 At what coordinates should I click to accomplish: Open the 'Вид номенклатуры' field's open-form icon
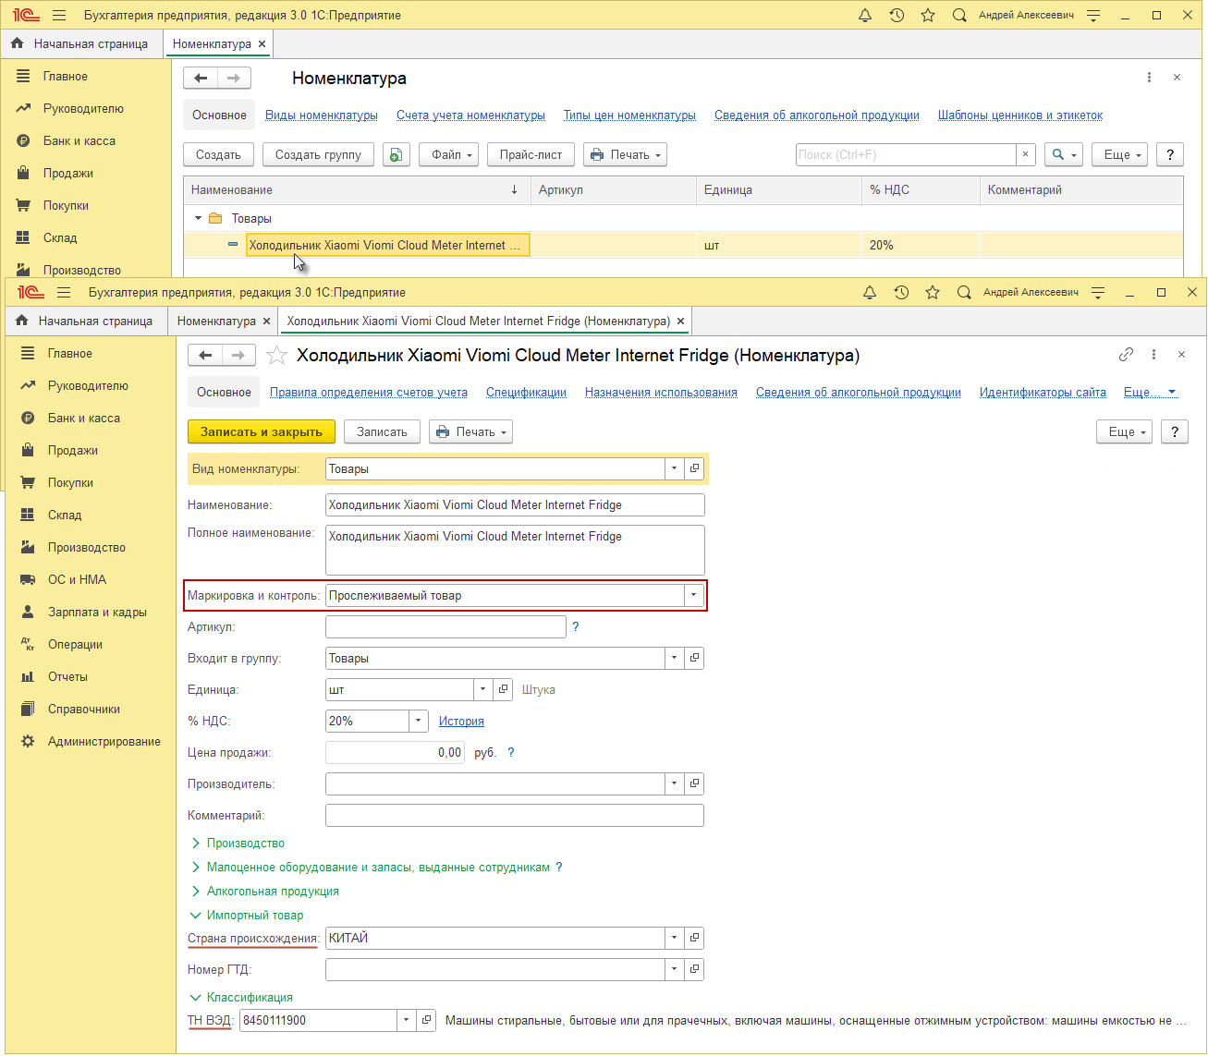pyautogui.click(x=695, y=469)
